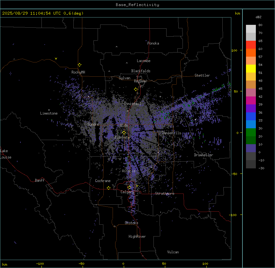Click the Base_Reflectivity title

pos(137,5)
